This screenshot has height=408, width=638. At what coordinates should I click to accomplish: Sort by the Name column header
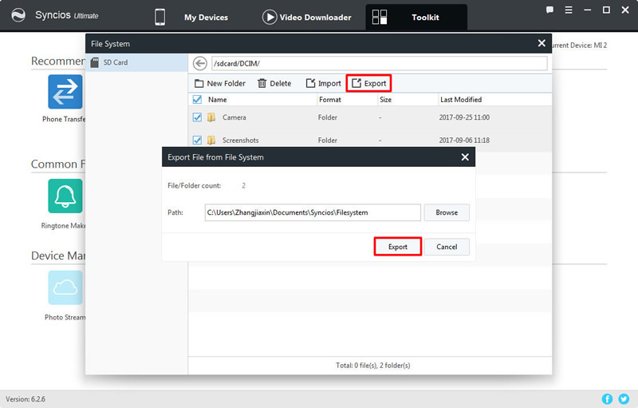tap(217, 99)
